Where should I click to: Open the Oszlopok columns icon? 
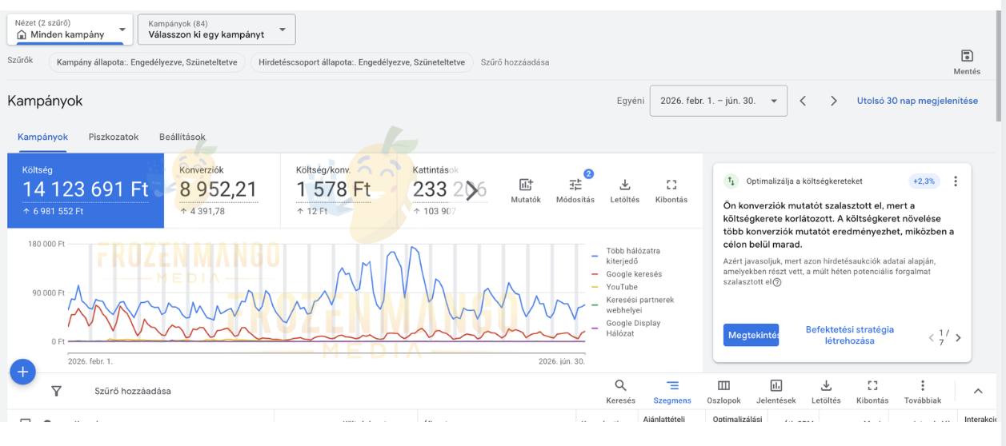click(x=723, y=385)
